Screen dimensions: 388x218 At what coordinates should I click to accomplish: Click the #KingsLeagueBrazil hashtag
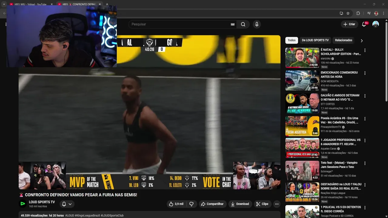click(x=87, y=216)
